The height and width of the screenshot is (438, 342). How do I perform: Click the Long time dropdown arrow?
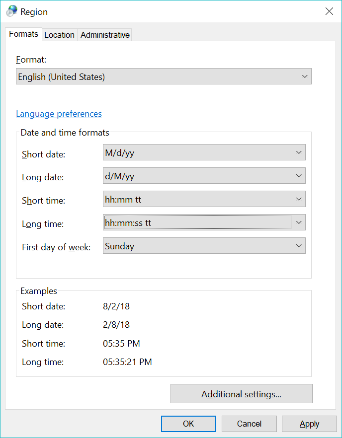pyautogui.click(x=299, y=222)
